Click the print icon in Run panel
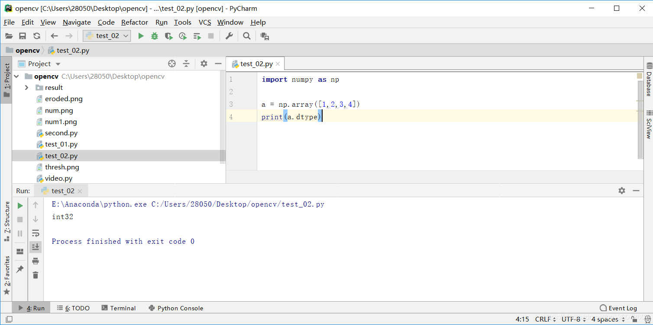This screenshot has width=653, height=325. [x=36, y=261]
